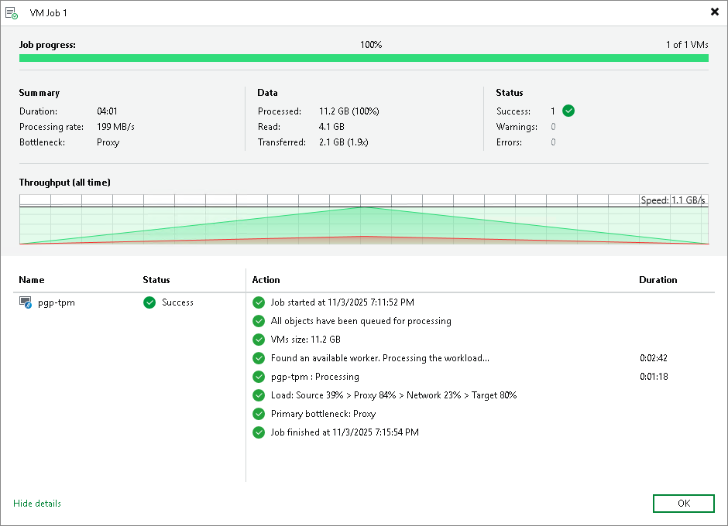Click the Success text in pgp-tpm row
728x526 pixels.
[177, 302]
